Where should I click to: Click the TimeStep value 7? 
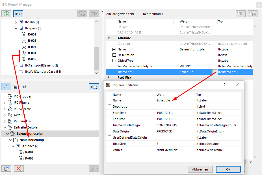click(x=157, y=144)
